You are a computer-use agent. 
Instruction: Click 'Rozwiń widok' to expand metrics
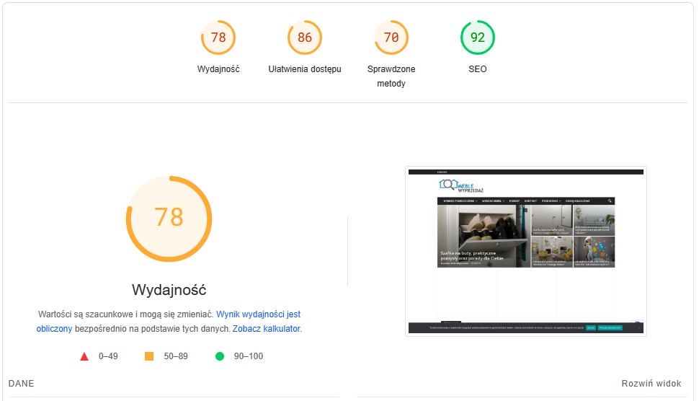click(x=651, y=383)
